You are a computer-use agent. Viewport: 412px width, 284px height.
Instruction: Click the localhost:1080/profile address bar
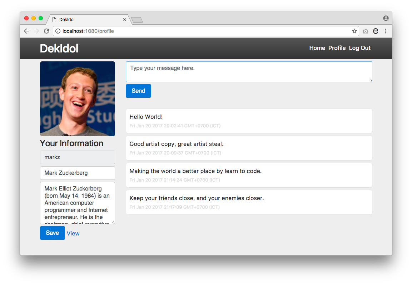pos(206,31)
